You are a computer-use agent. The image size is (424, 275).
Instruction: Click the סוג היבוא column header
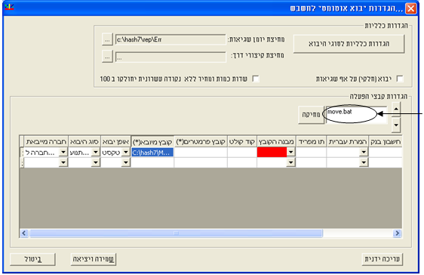point(84,141)
